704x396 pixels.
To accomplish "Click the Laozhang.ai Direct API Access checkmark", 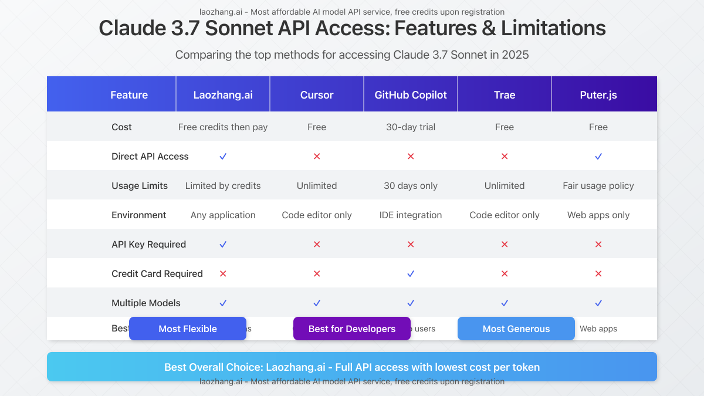I will pyautogui.click(x=223, y=157).
